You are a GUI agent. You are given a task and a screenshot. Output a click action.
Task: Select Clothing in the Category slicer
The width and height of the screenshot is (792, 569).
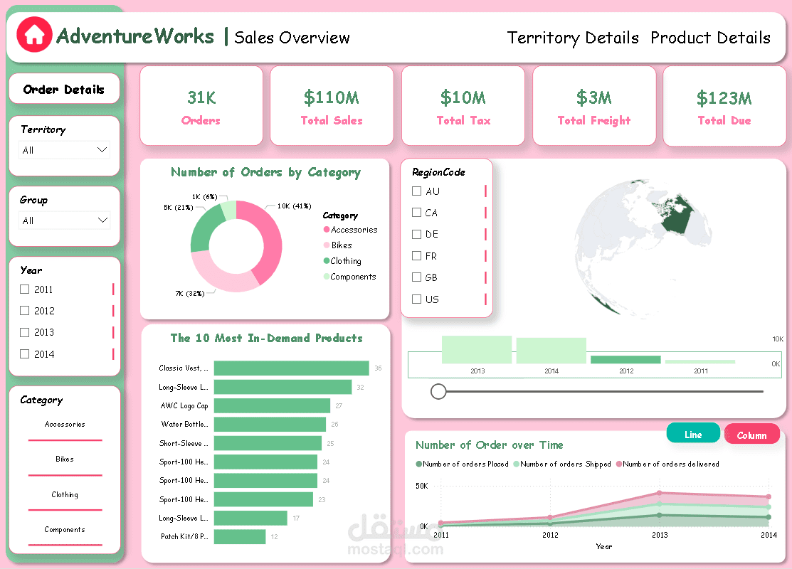coord(65,495)
